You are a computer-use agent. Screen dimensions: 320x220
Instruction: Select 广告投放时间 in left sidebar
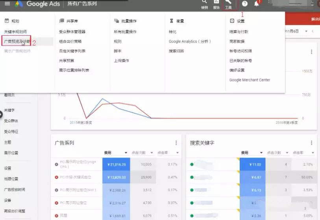coord(15,189)
